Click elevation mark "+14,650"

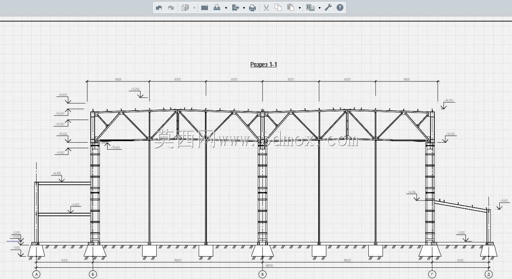tap(63, 95)
